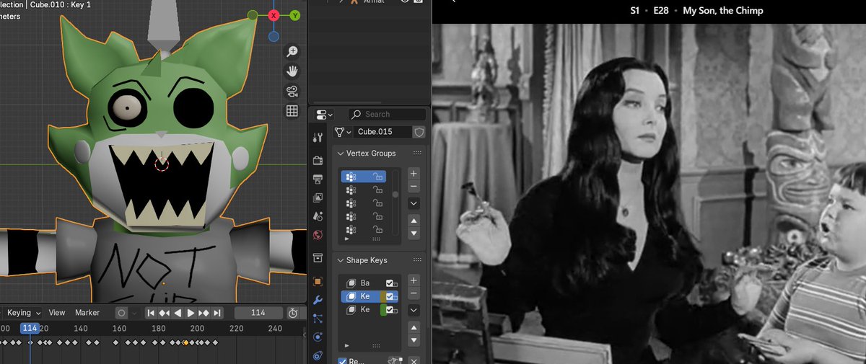Click the current frame field showing 114
The width and height of the screenshot is (866, 364).
coord(258,313)
